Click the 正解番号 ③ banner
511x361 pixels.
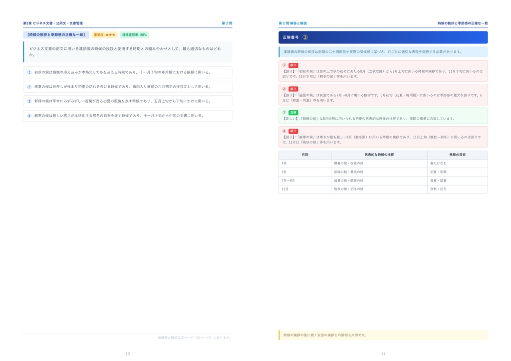click(383, 37)
